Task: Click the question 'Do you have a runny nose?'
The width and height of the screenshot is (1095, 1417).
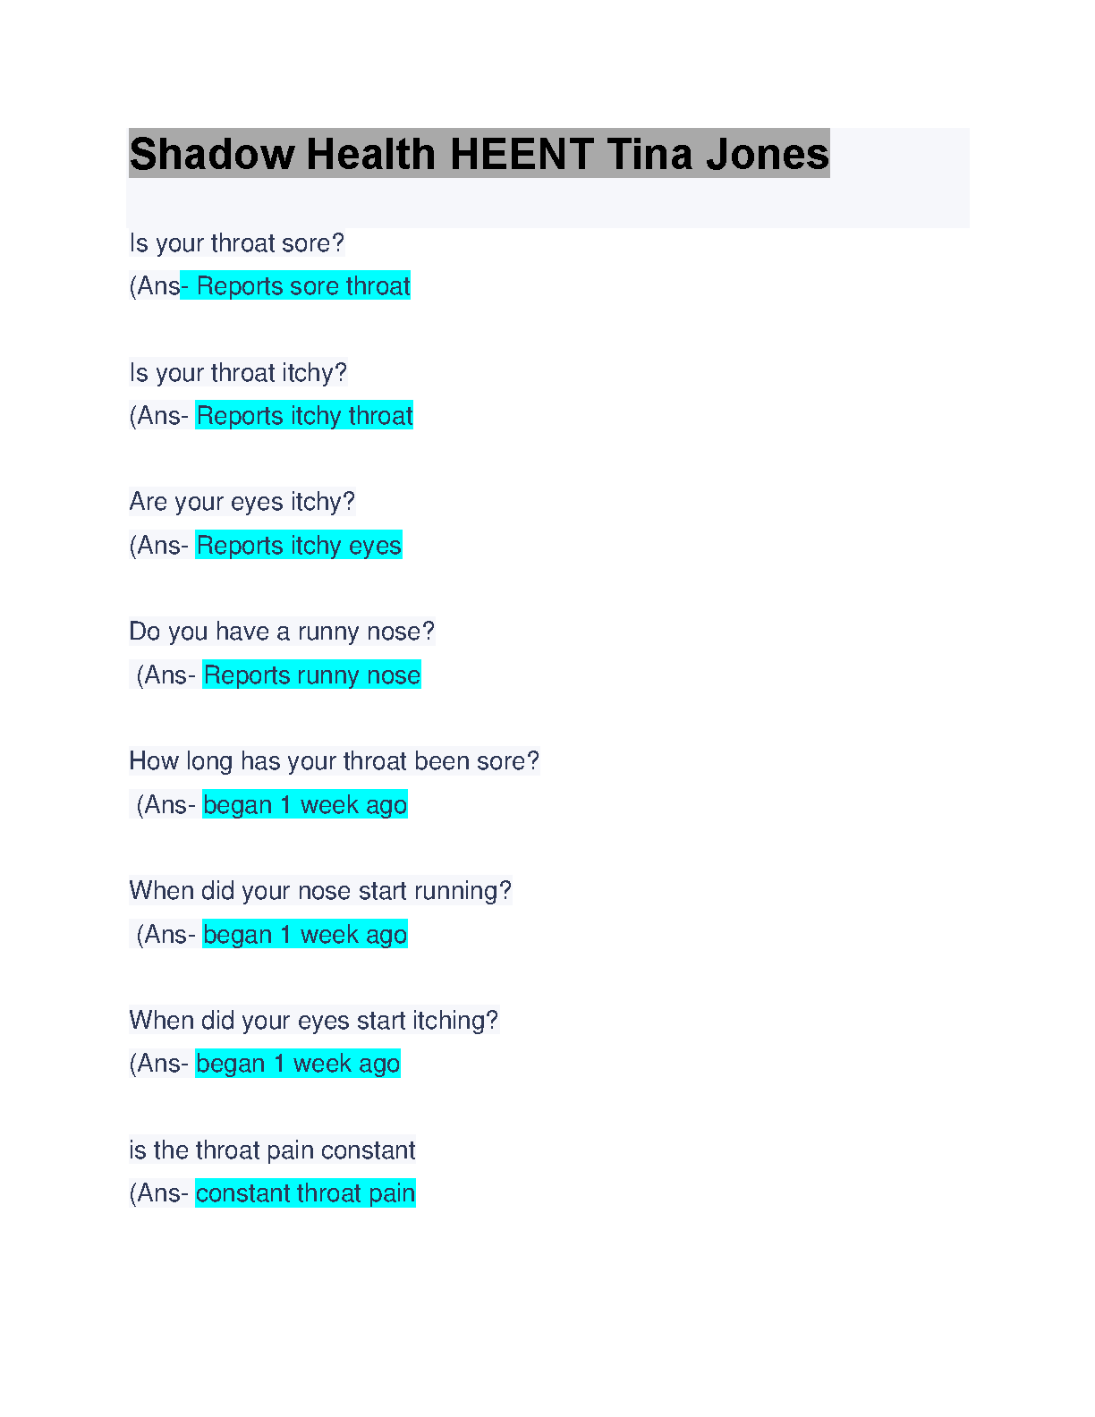Action: [282, 632]
